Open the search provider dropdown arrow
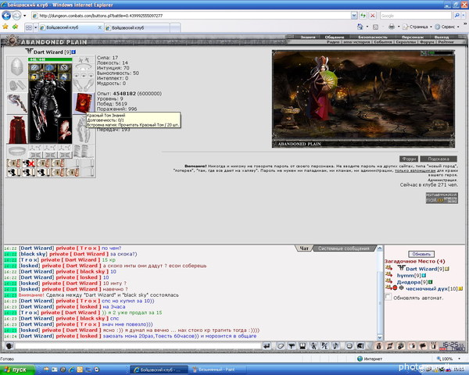This screenshot has width=469, height=375. point(464,16)
